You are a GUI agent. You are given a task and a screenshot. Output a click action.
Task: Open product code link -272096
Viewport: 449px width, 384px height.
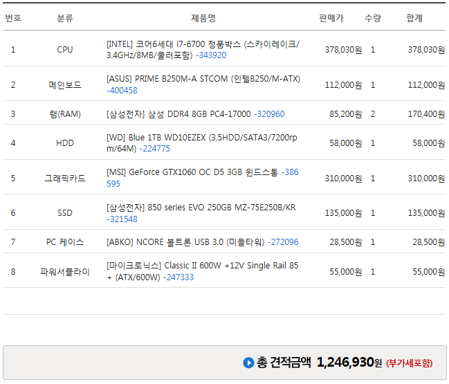pos(283,242)
